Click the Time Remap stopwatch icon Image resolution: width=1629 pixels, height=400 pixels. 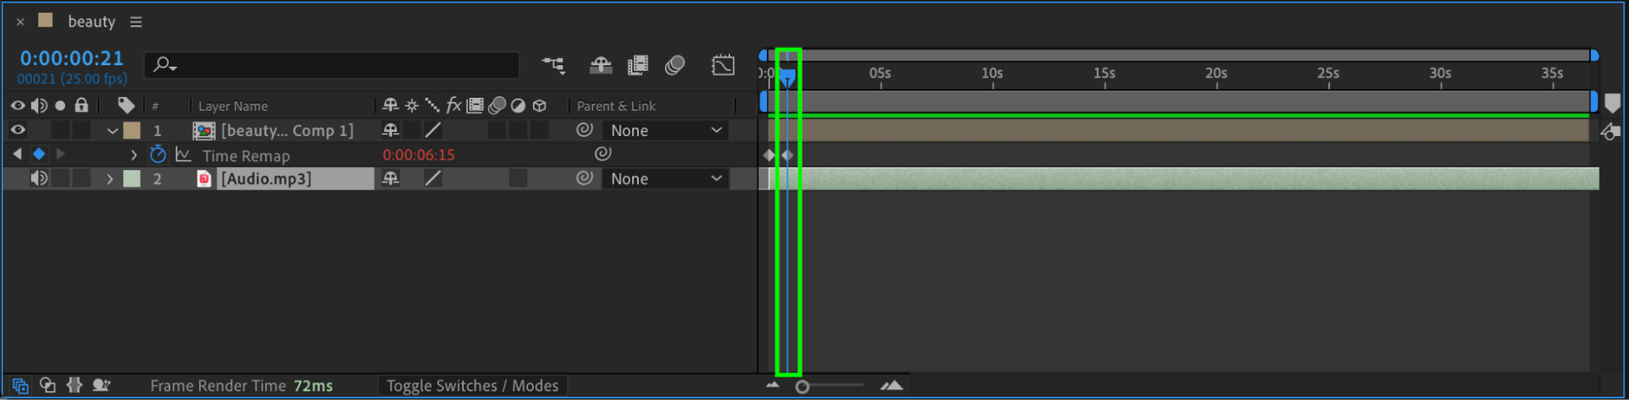(x=158, y=155)
